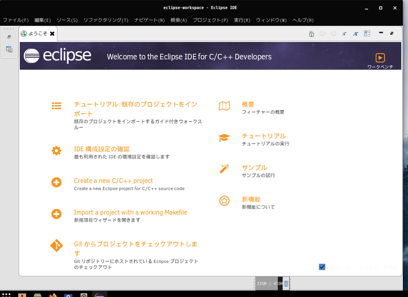Click the restore icon in left sidebar
The height and width of the screenshot is (297, 408).
point(9,37)
